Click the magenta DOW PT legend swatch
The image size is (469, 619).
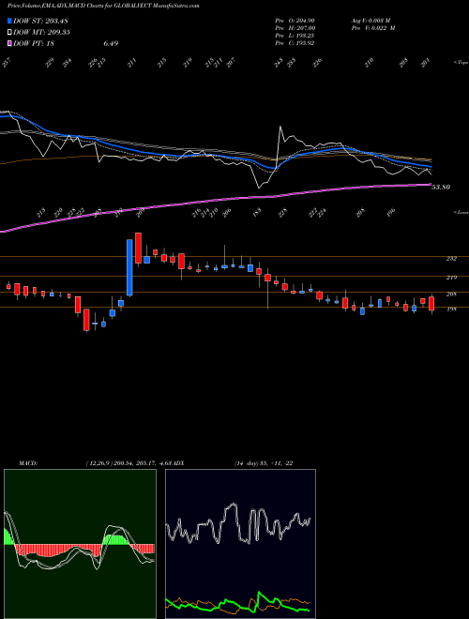(9, 43)
